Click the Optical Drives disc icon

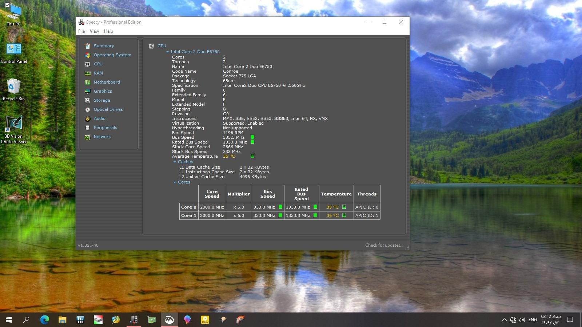[x=88, y=109]
